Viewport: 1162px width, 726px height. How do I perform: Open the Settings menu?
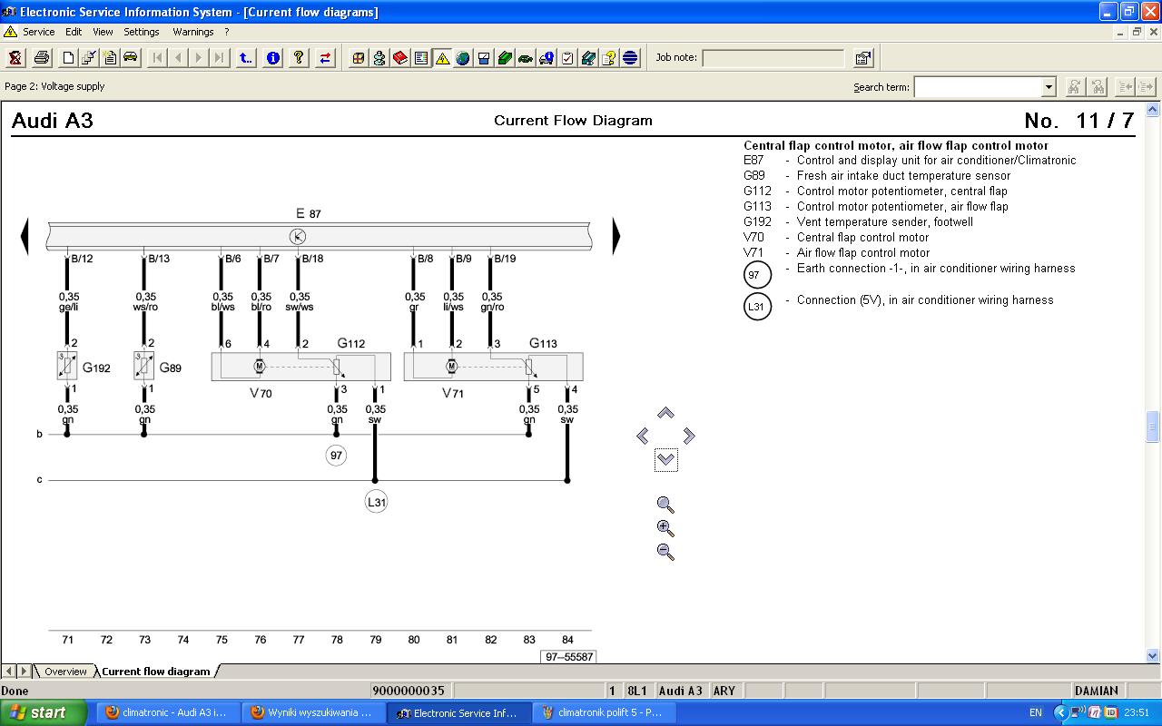tap(142, 32)
